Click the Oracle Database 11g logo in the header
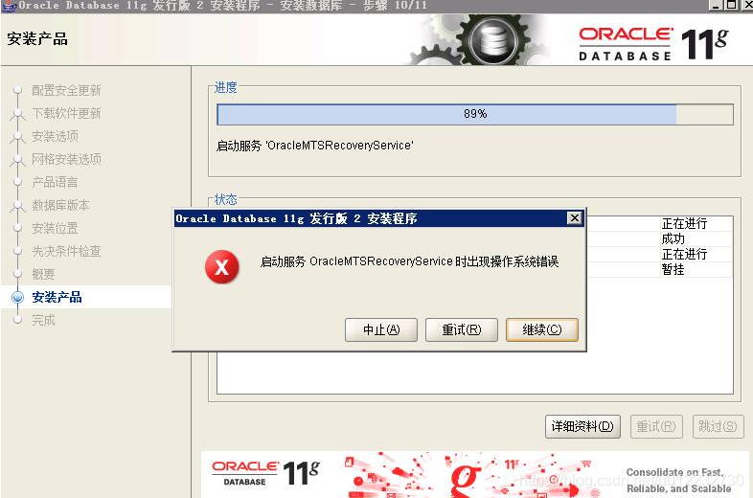This screenshot has width=753, height=498. pyautogui.click(x=653, y=44)
